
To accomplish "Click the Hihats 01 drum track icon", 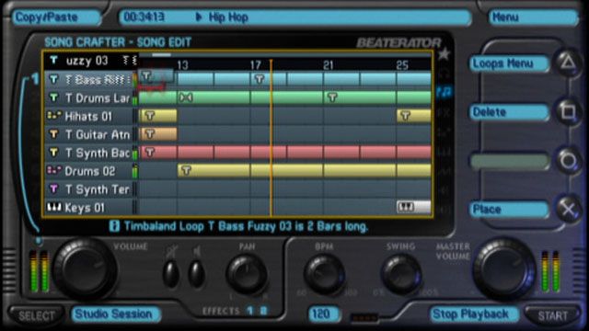I will click(53, 116).
